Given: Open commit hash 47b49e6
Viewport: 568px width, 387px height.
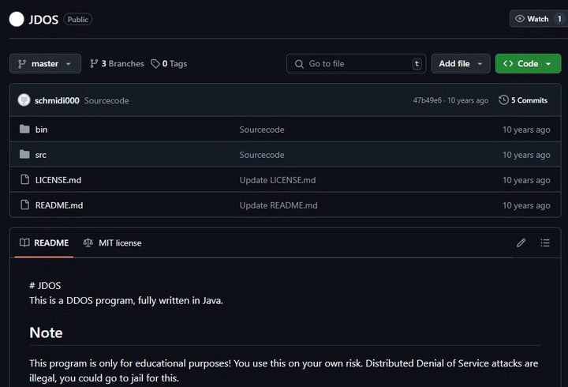Looking at the screenshot, I should point(428,100).
